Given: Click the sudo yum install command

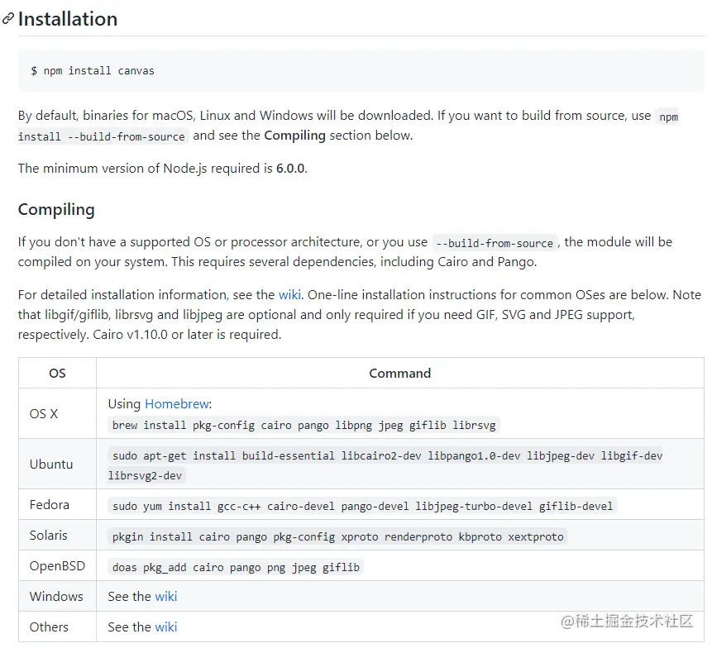Looking at the screenshot, I should coord(362,505).
